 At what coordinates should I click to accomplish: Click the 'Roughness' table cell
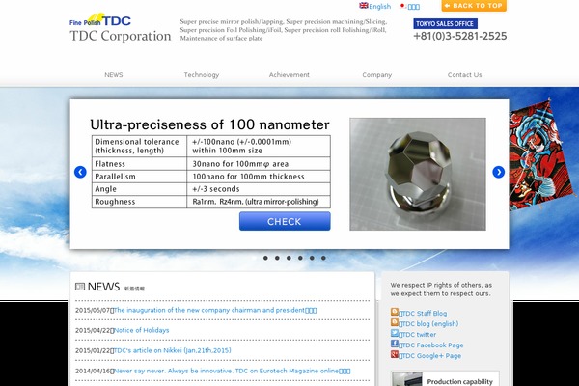[139, 202]
